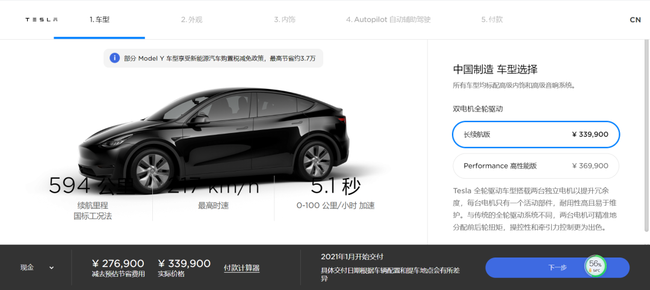This screenshot has height=290, width=650.
Task: Click the 5.1 秒 acceleration figure
Action: click(x=335, y=185)
